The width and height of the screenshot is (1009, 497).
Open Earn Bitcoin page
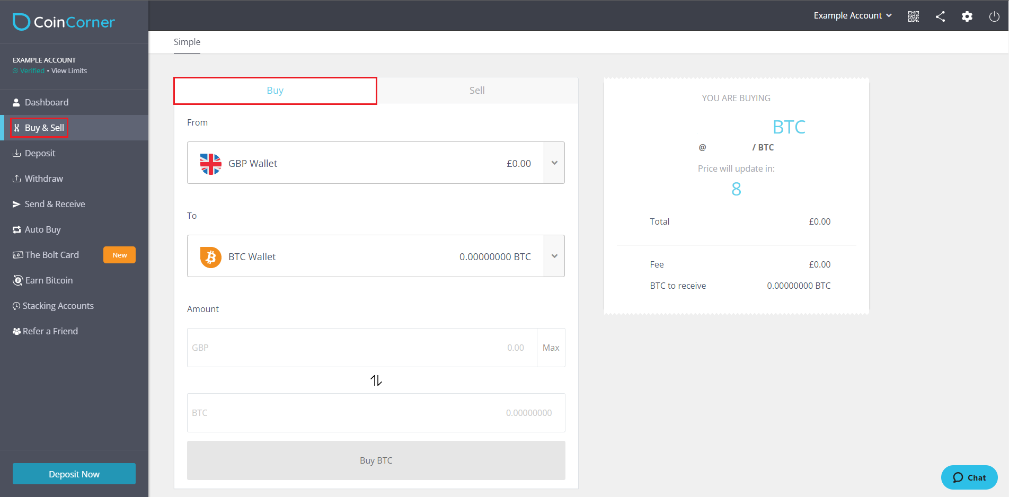coord(74,280)
